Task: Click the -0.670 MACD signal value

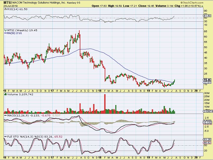Action: coord(46,115)
